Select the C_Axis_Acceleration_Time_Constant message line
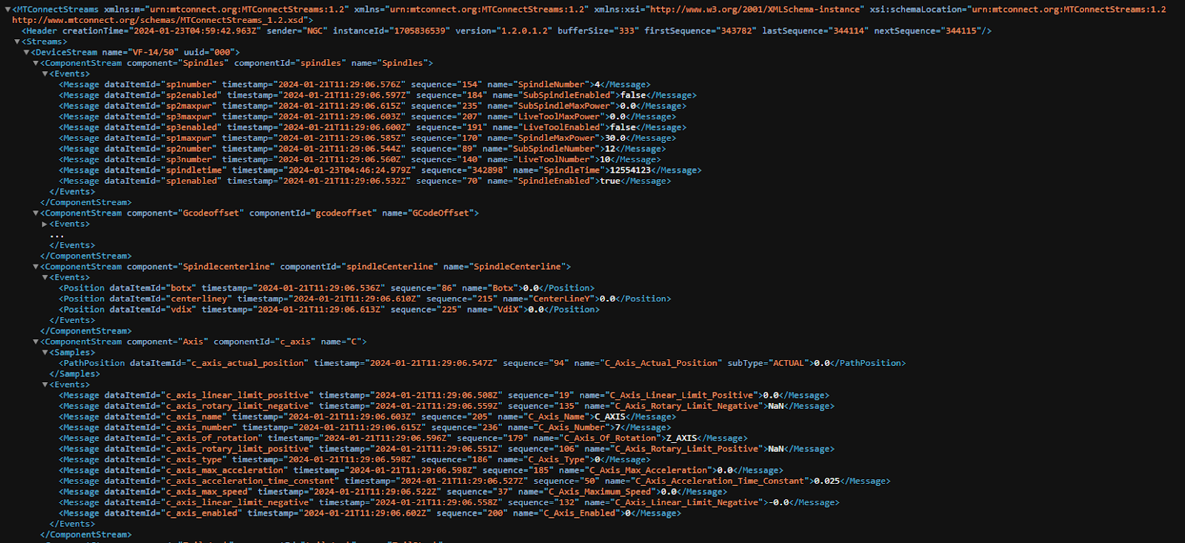 (474, 482)
